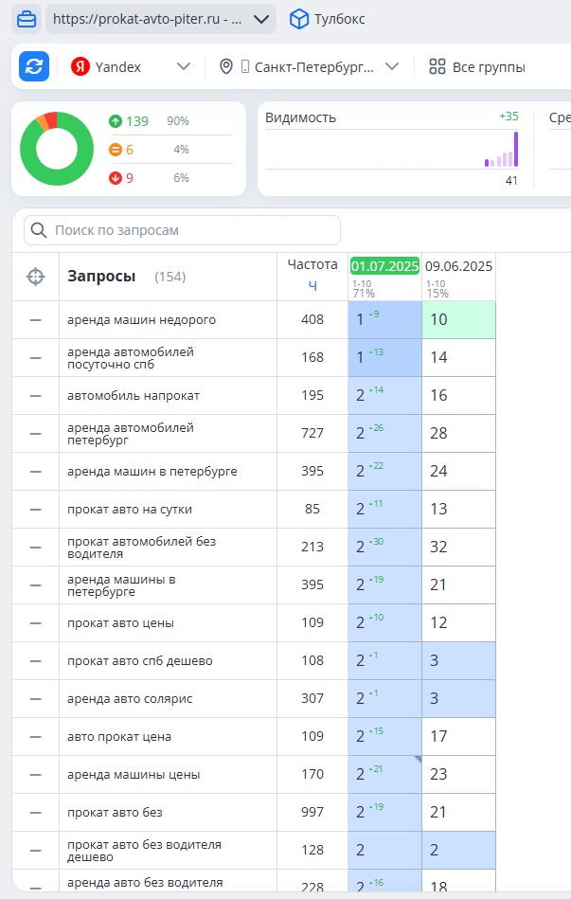Expand the Санкт-Петербург region dropdown
The image size is (571, 899).
(392, 66)
